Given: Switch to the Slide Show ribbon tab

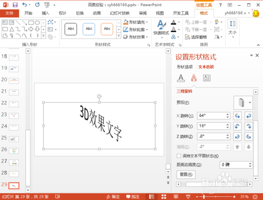Looking at the screenshot, I should tap(120, 13).
